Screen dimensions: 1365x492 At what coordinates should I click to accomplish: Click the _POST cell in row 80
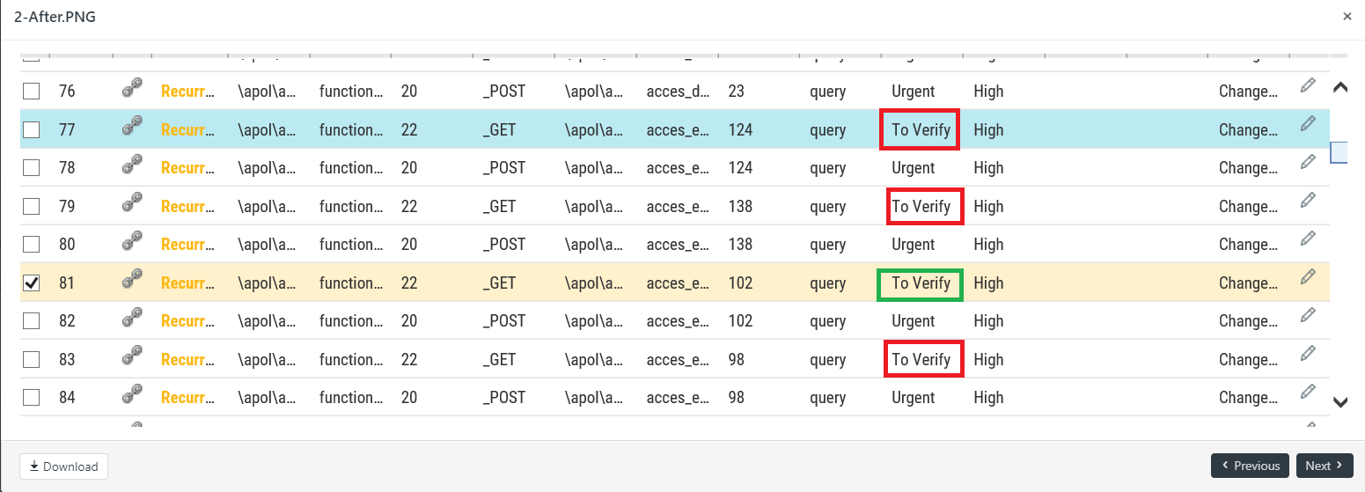(x=503, y=245)
